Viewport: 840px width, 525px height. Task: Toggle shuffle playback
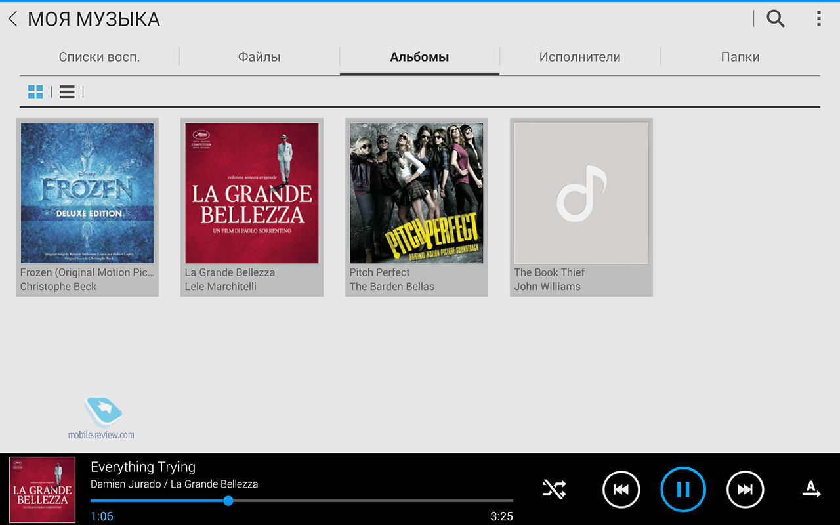click(555, 489)
